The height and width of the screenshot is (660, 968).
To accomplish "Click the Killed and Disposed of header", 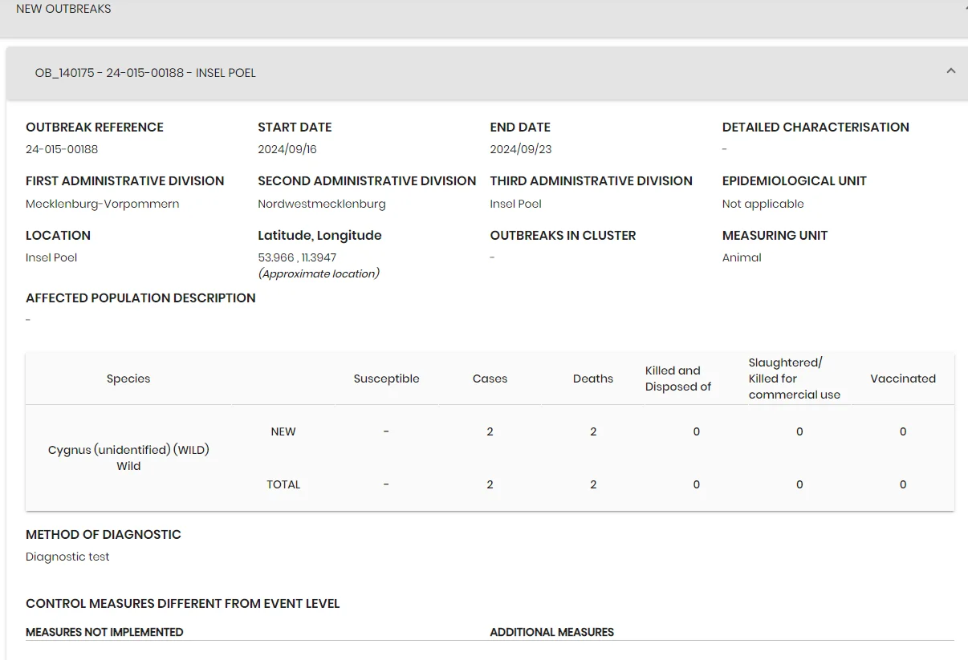I will [x=678, y=379].
